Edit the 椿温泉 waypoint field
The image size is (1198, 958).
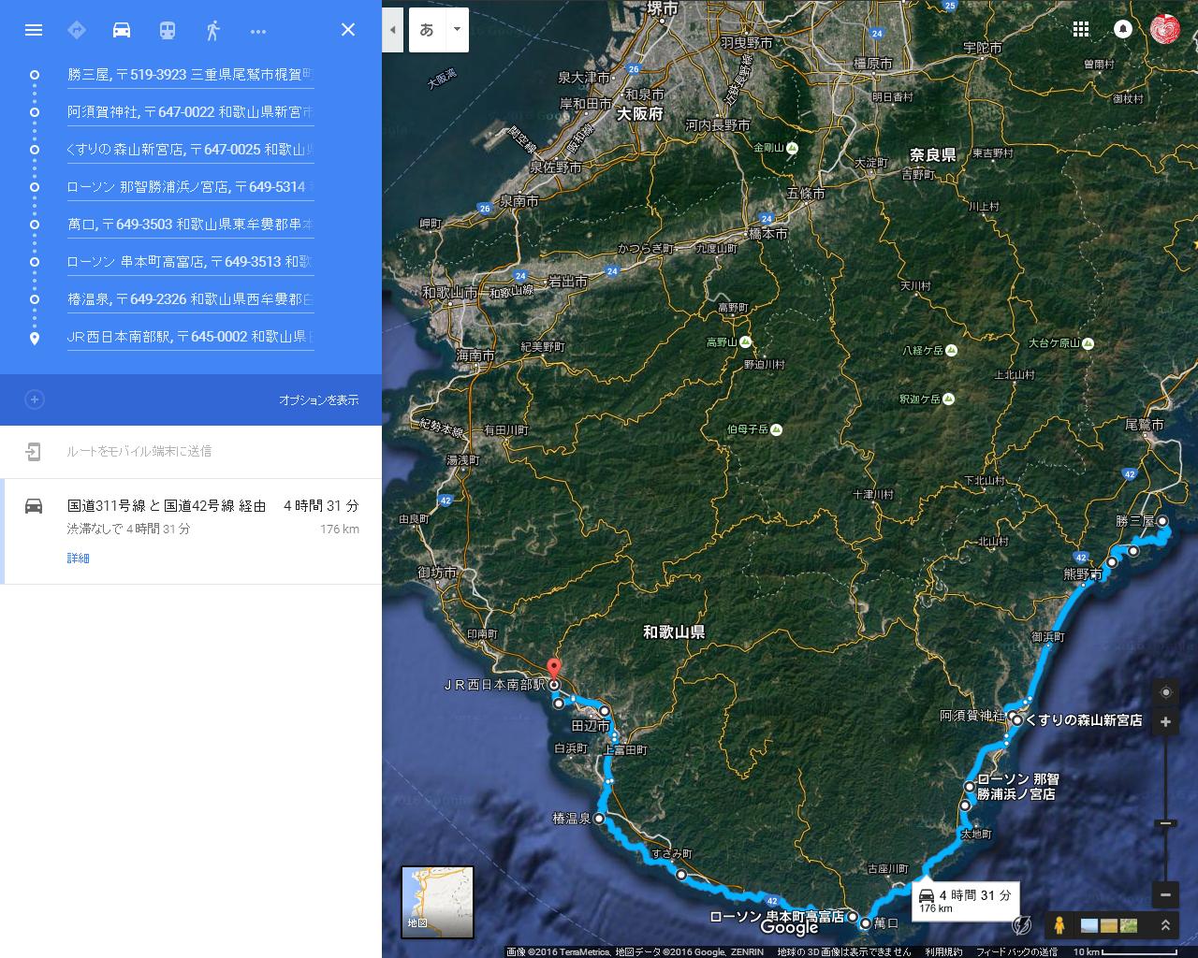pyautogui.click(x=190, y=299)
